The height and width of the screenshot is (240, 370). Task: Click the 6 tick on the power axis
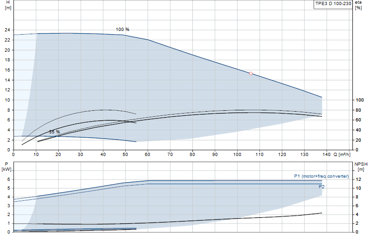[x=9, y=180]
